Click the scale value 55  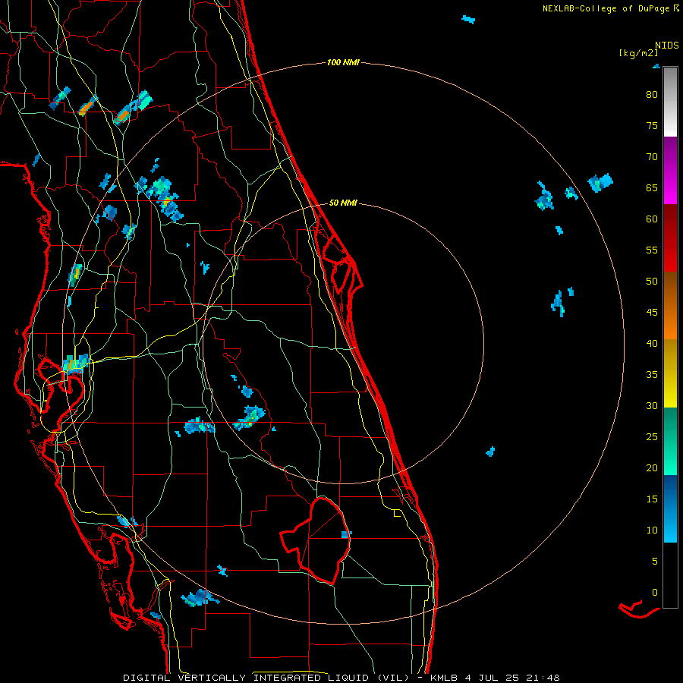[652, 250]
